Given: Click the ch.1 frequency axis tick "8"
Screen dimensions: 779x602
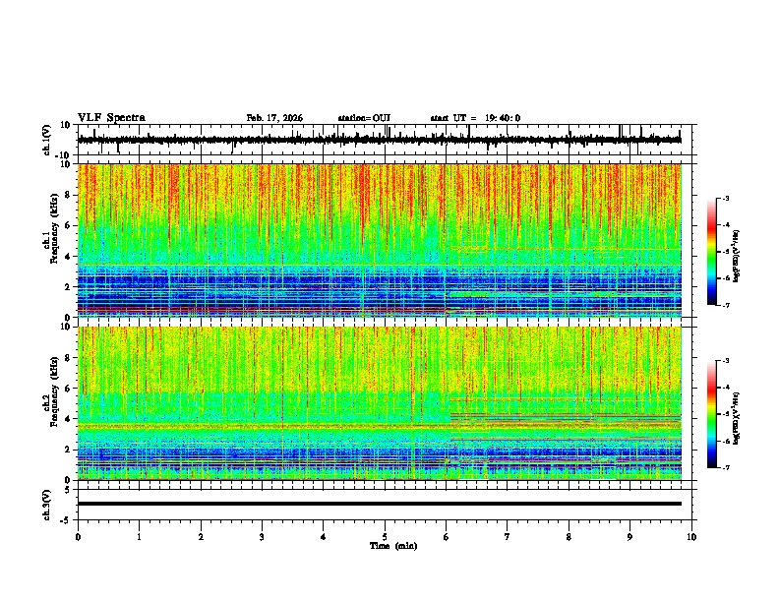Looking at the screenshot, I should 69,195.
